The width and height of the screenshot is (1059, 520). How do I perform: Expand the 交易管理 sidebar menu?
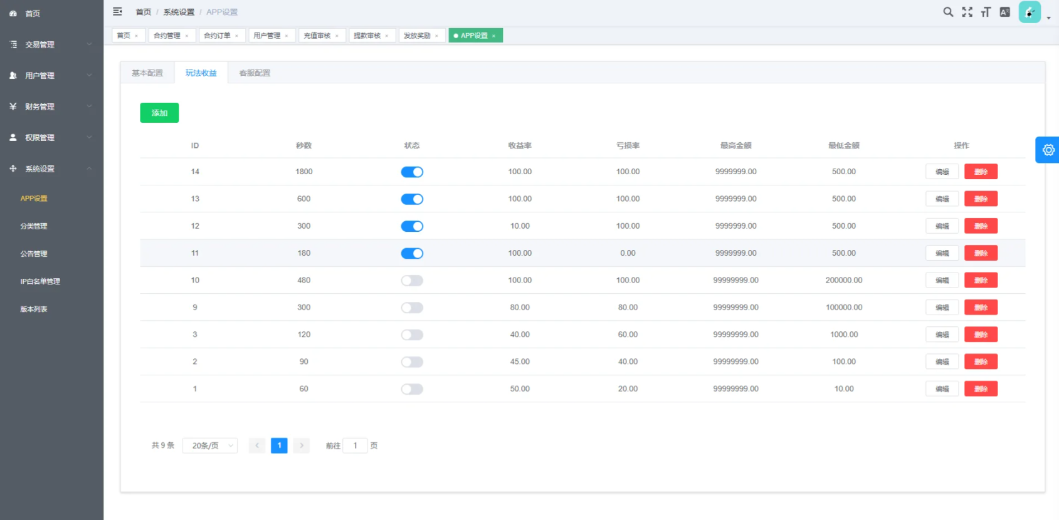(51, 44)
